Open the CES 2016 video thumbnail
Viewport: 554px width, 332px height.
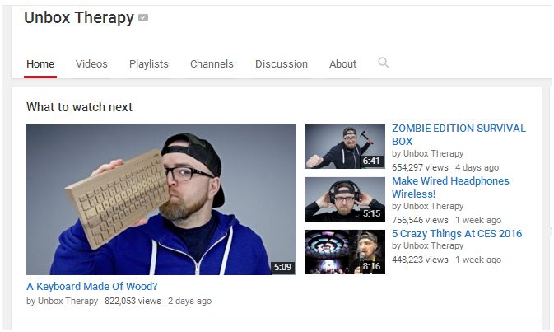click(x=345, y=252)
